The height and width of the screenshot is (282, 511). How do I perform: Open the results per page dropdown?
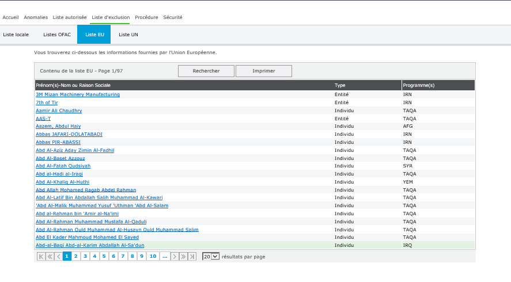point(211,256)
